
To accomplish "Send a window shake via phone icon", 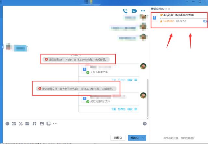I will point(48,124).
